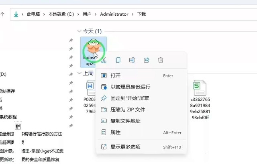
Task: Click the path icon beside 复制文件地址
Action: point(104,121)
